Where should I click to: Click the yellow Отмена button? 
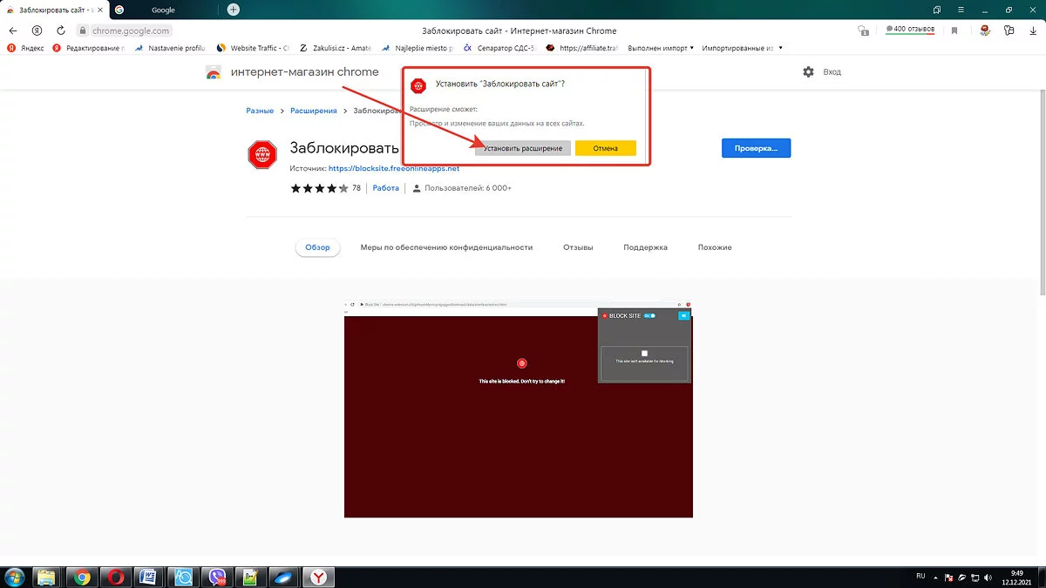(x=606, y=148)
